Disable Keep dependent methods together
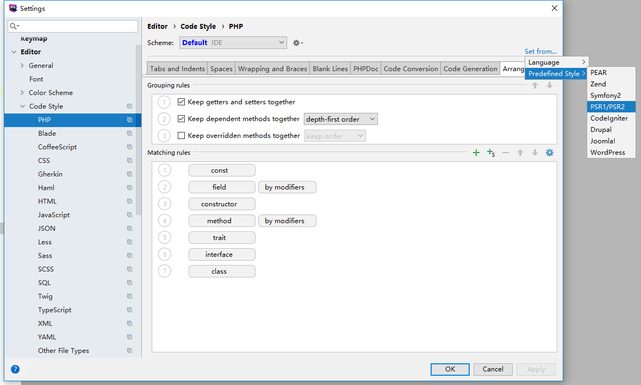Viewport: 641px width, 385px height. pyautogui.click(x=182, y=119)
